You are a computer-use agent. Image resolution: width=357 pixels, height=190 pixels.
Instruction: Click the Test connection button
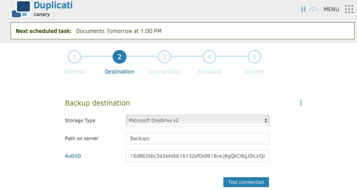click(x=246, y=182)
